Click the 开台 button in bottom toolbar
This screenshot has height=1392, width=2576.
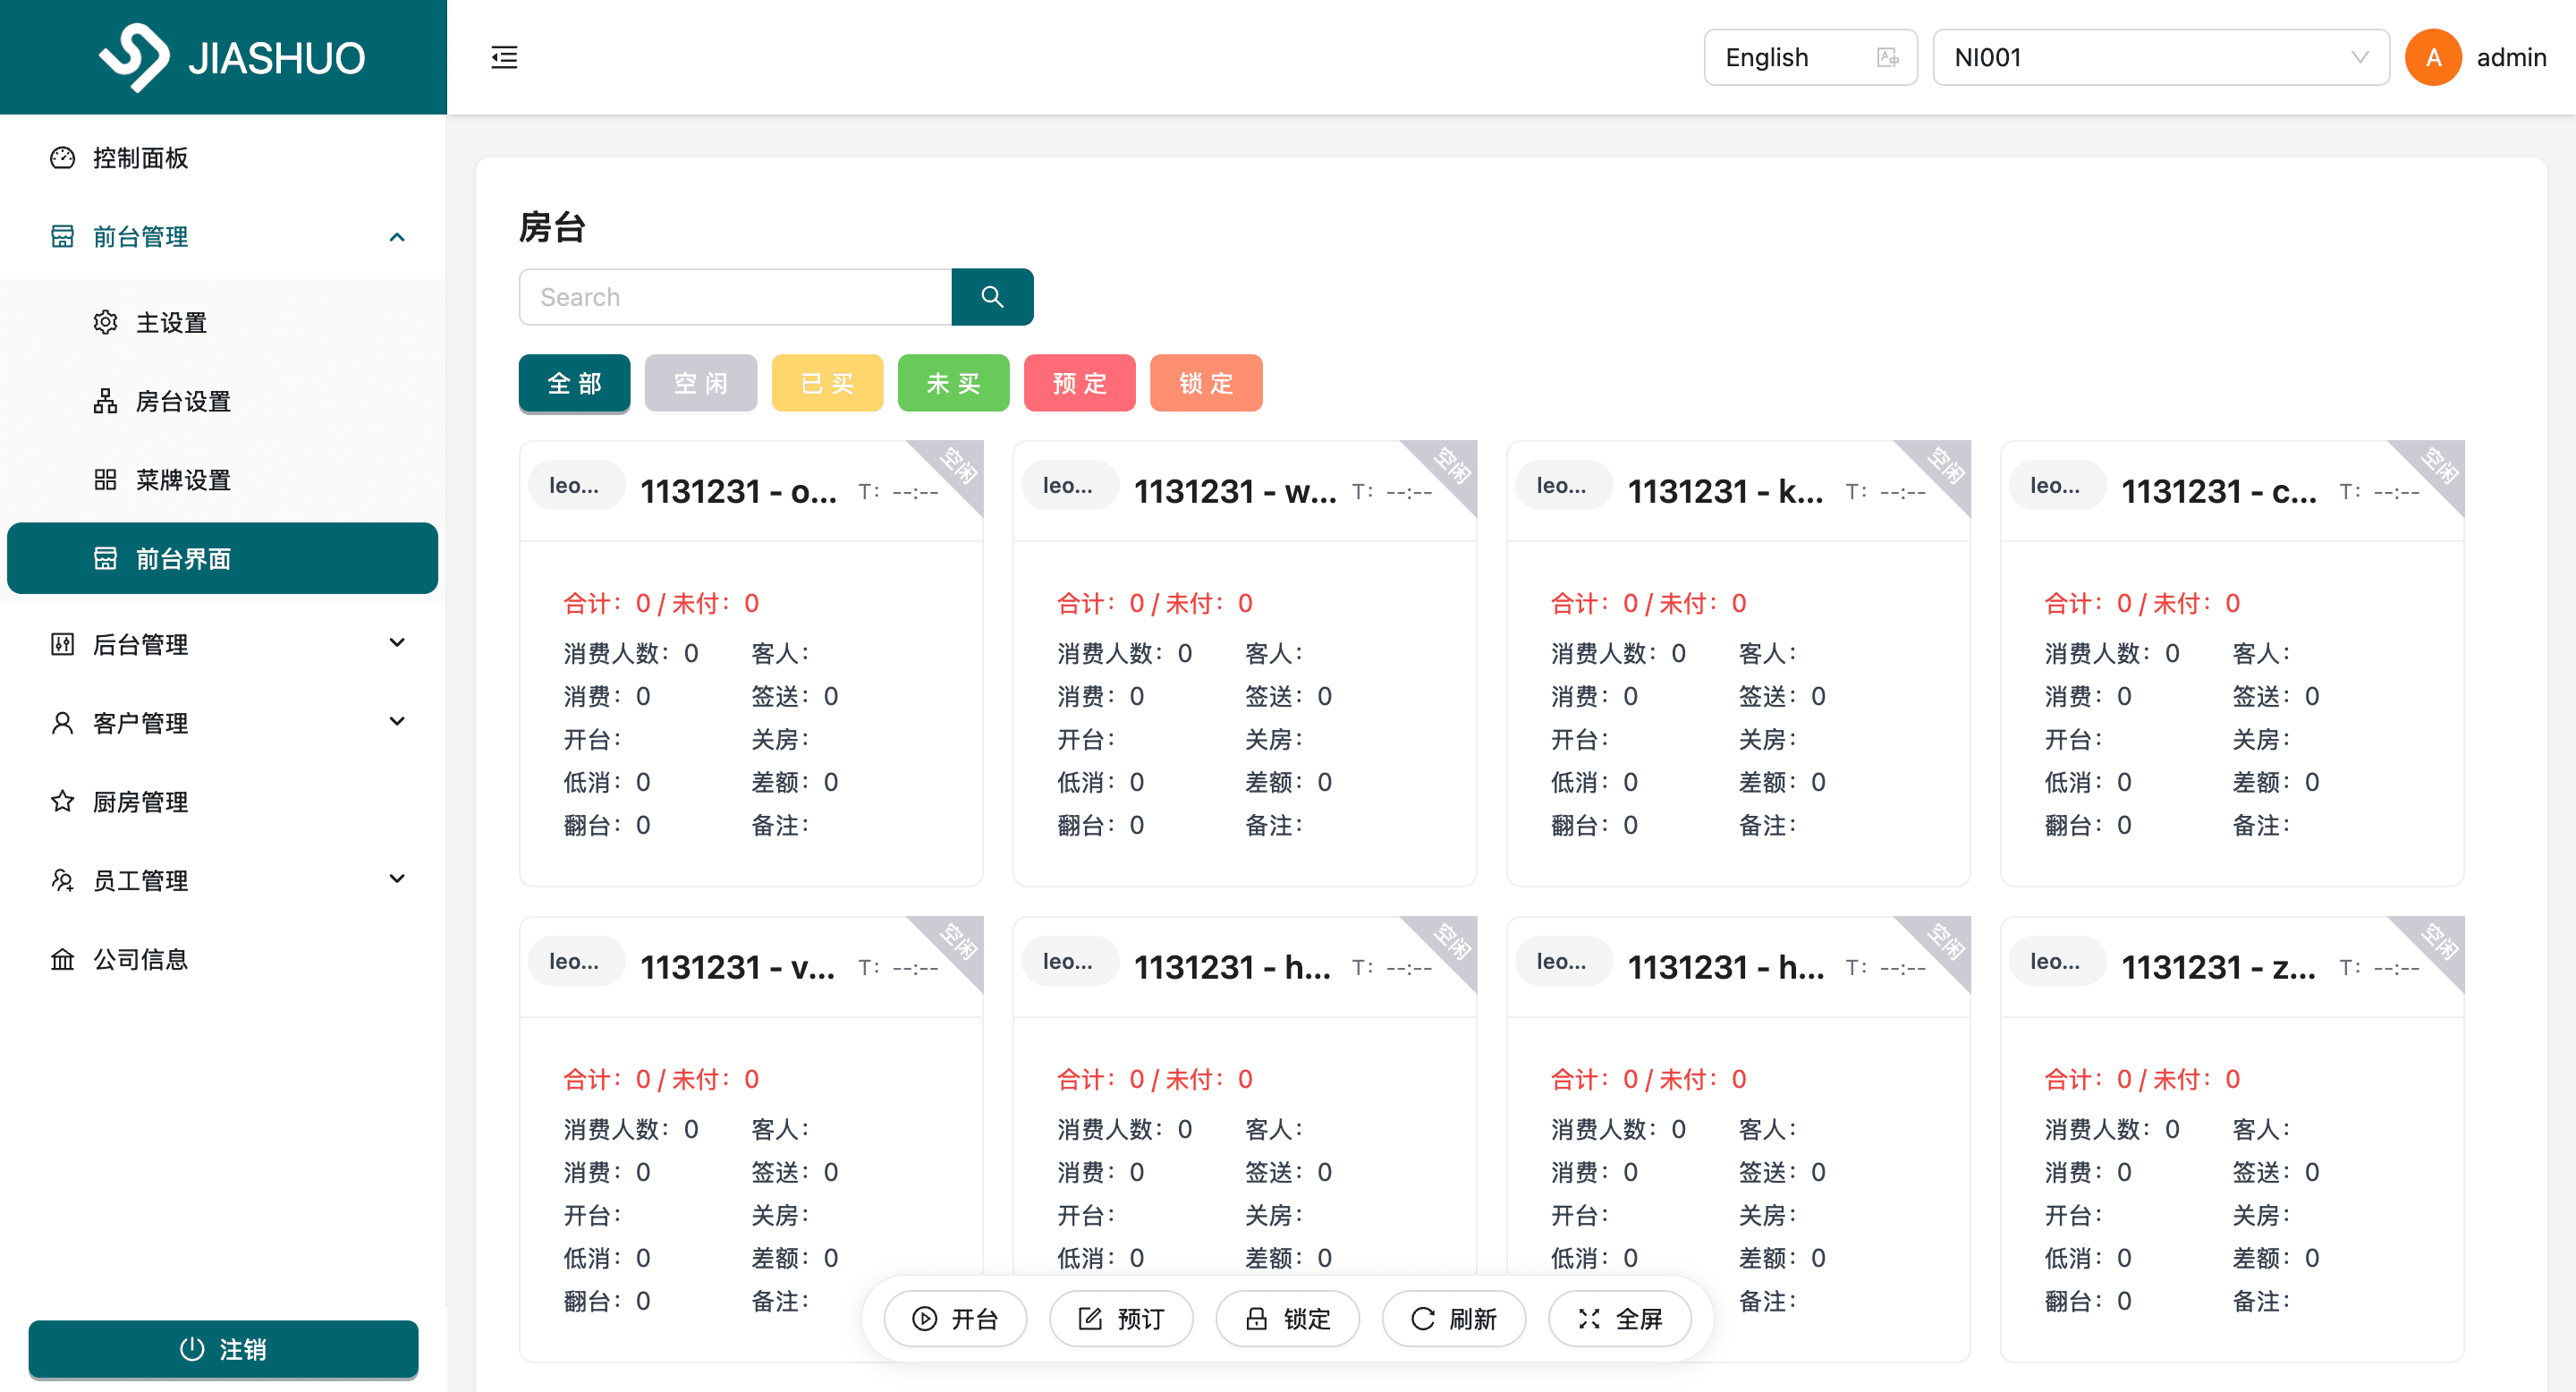955,1319
